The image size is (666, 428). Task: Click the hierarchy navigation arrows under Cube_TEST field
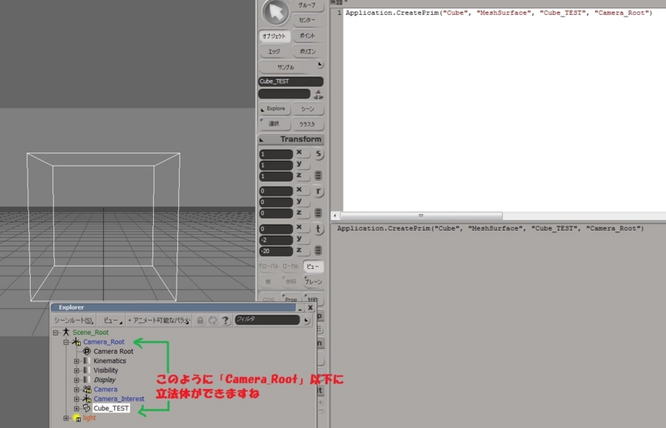click(x=318, y=94)
